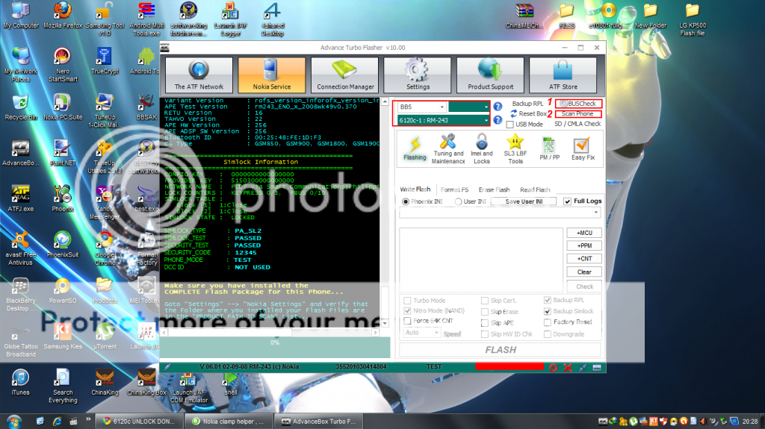
Task: Click the log horizontal scrollbar
Action: click(270, 333)
